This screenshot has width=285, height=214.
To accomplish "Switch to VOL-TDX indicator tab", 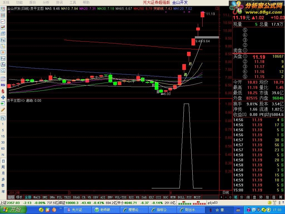I will click(121, 197).
